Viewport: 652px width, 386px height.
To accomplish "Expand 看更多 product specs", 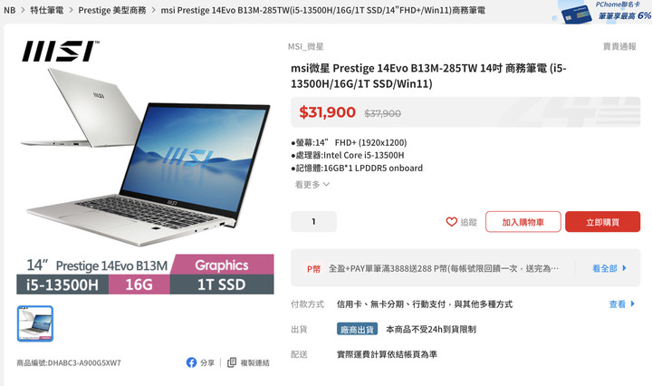I will [312, 184].
